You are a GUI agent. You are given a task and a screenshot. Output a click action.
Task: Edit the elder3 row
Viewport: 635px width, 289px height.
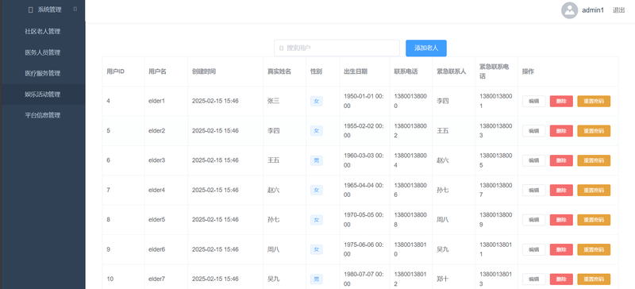click(533, 160)
